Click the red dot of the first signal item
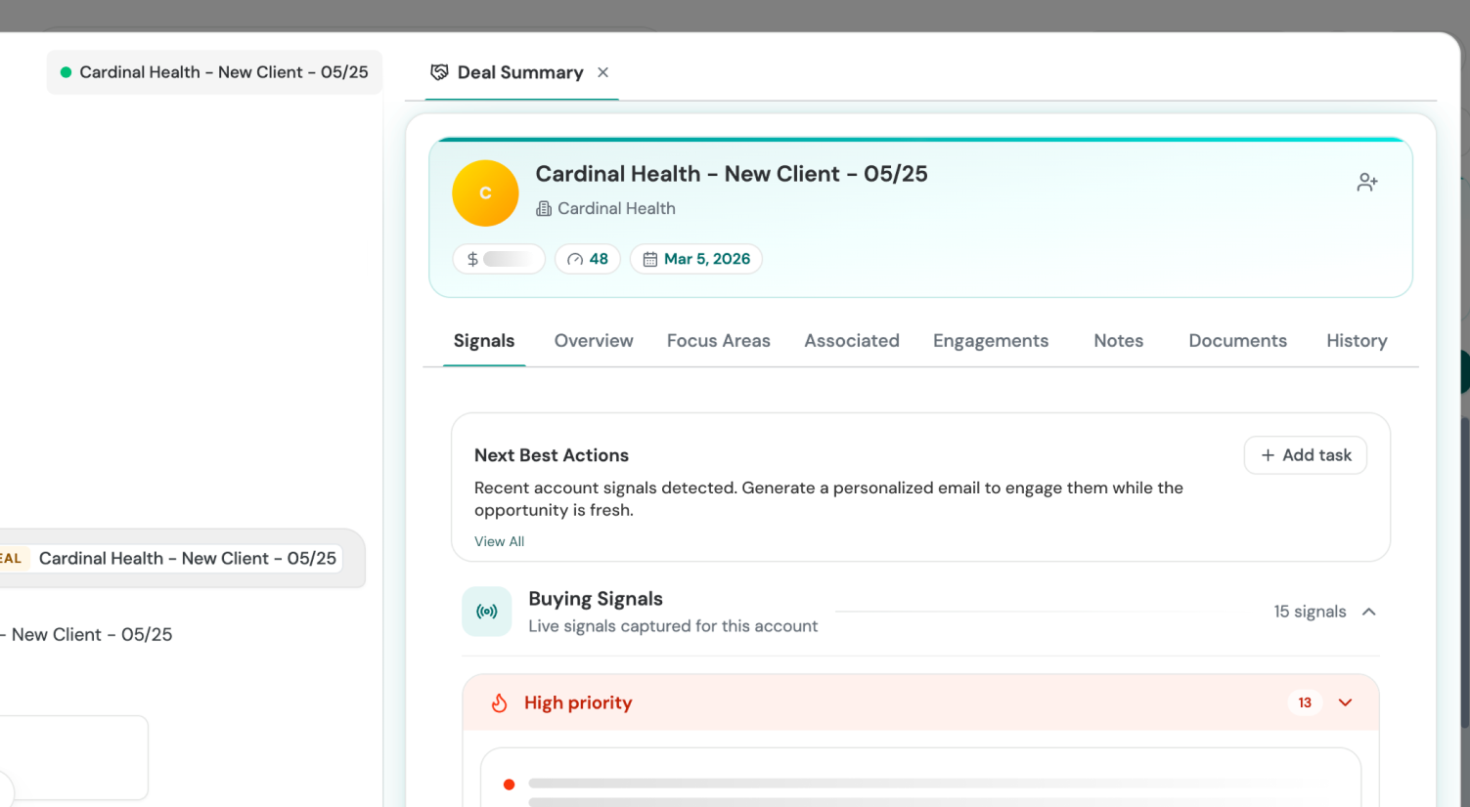The height and width of the screenshot is (807, 1470). (509, 785)
